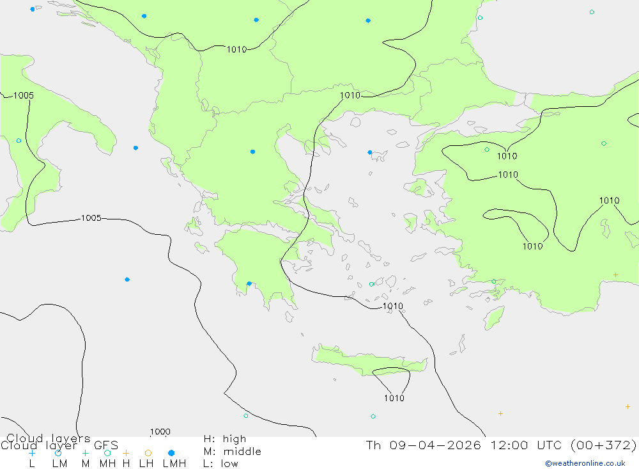Click the filled blue LMH legend symbol

click(171, 453)
